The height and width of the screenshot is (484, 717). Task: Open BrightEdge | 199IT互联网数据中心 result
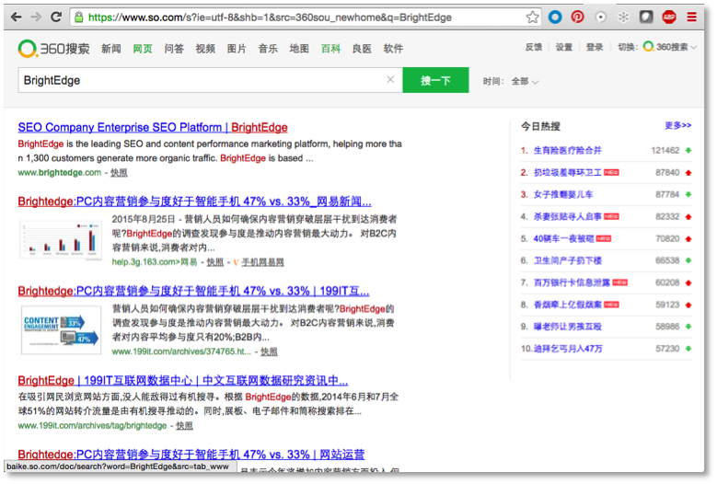point(183,380)
